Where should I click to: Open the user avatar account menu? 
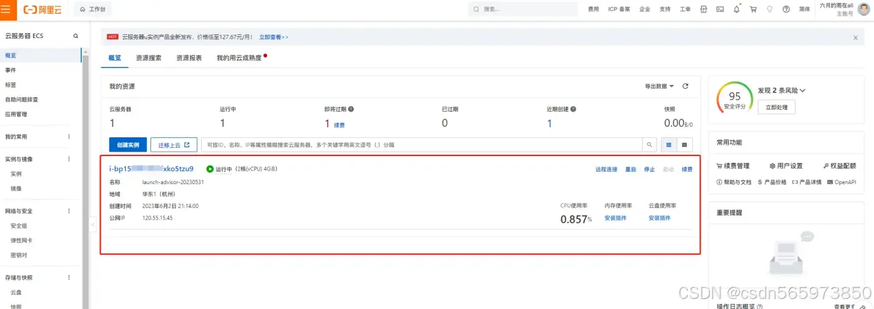(x=863, y=9)
